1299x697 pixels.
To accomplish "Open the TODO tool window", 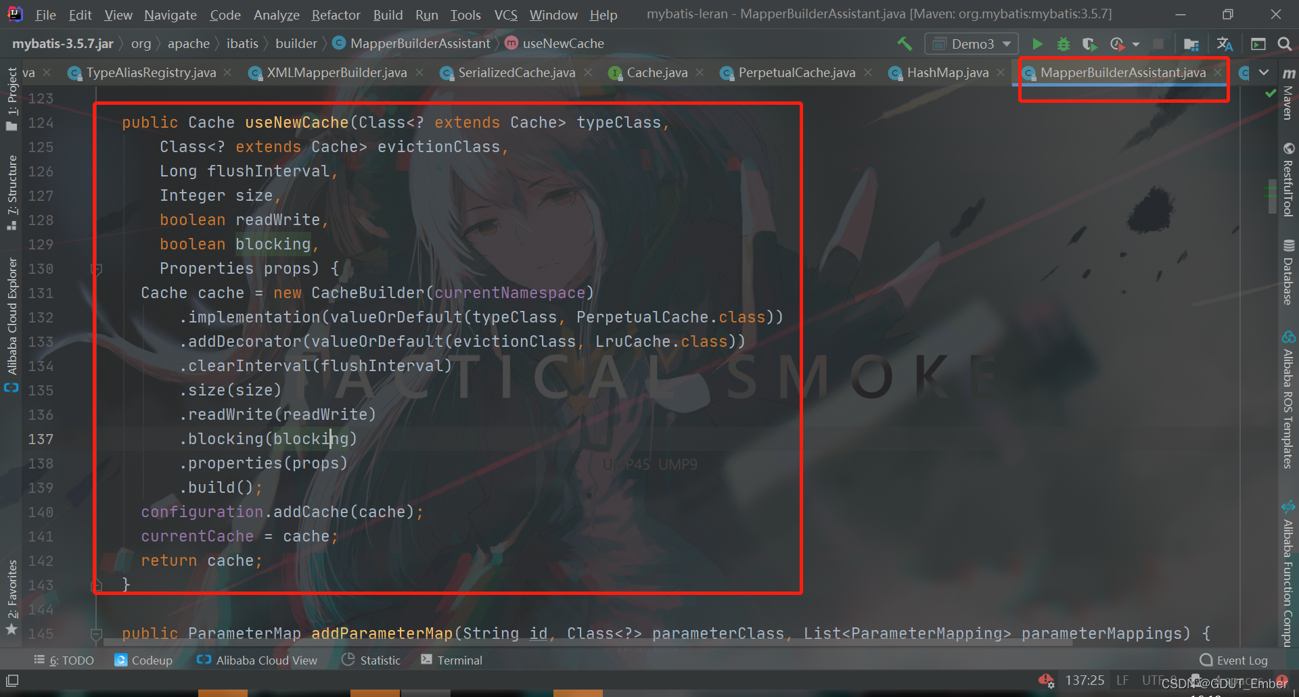I will (x=64, y=660).
